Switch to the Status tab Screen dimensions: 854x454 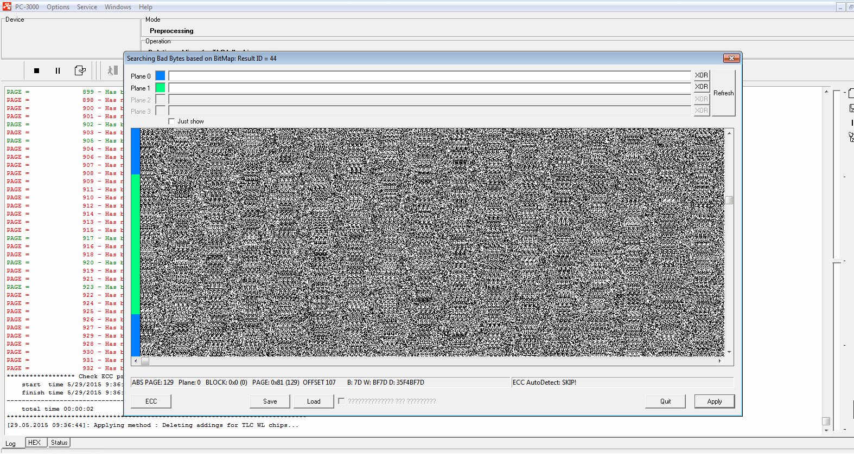(59, 443)
